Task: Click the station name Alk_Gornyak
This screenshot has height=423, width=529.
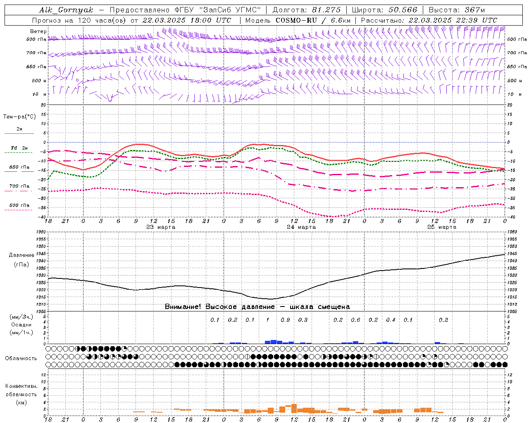Action: 66,10
